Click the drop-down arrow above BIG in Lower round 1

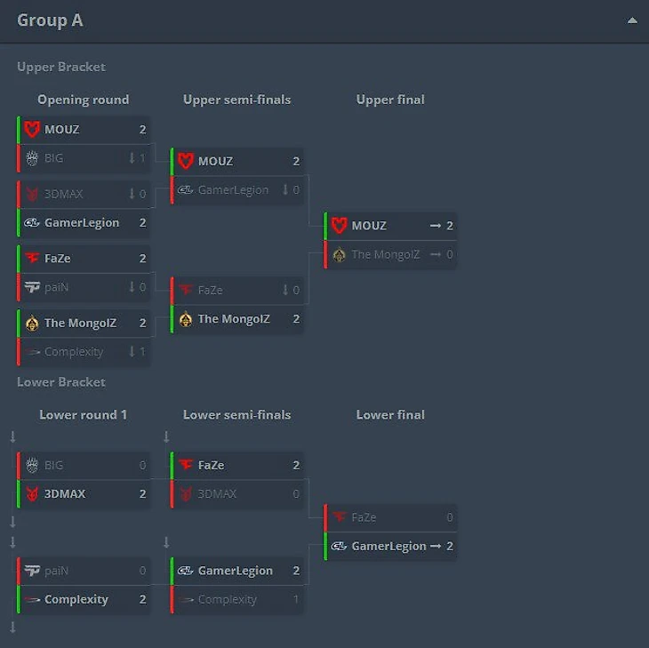point(12,436)
